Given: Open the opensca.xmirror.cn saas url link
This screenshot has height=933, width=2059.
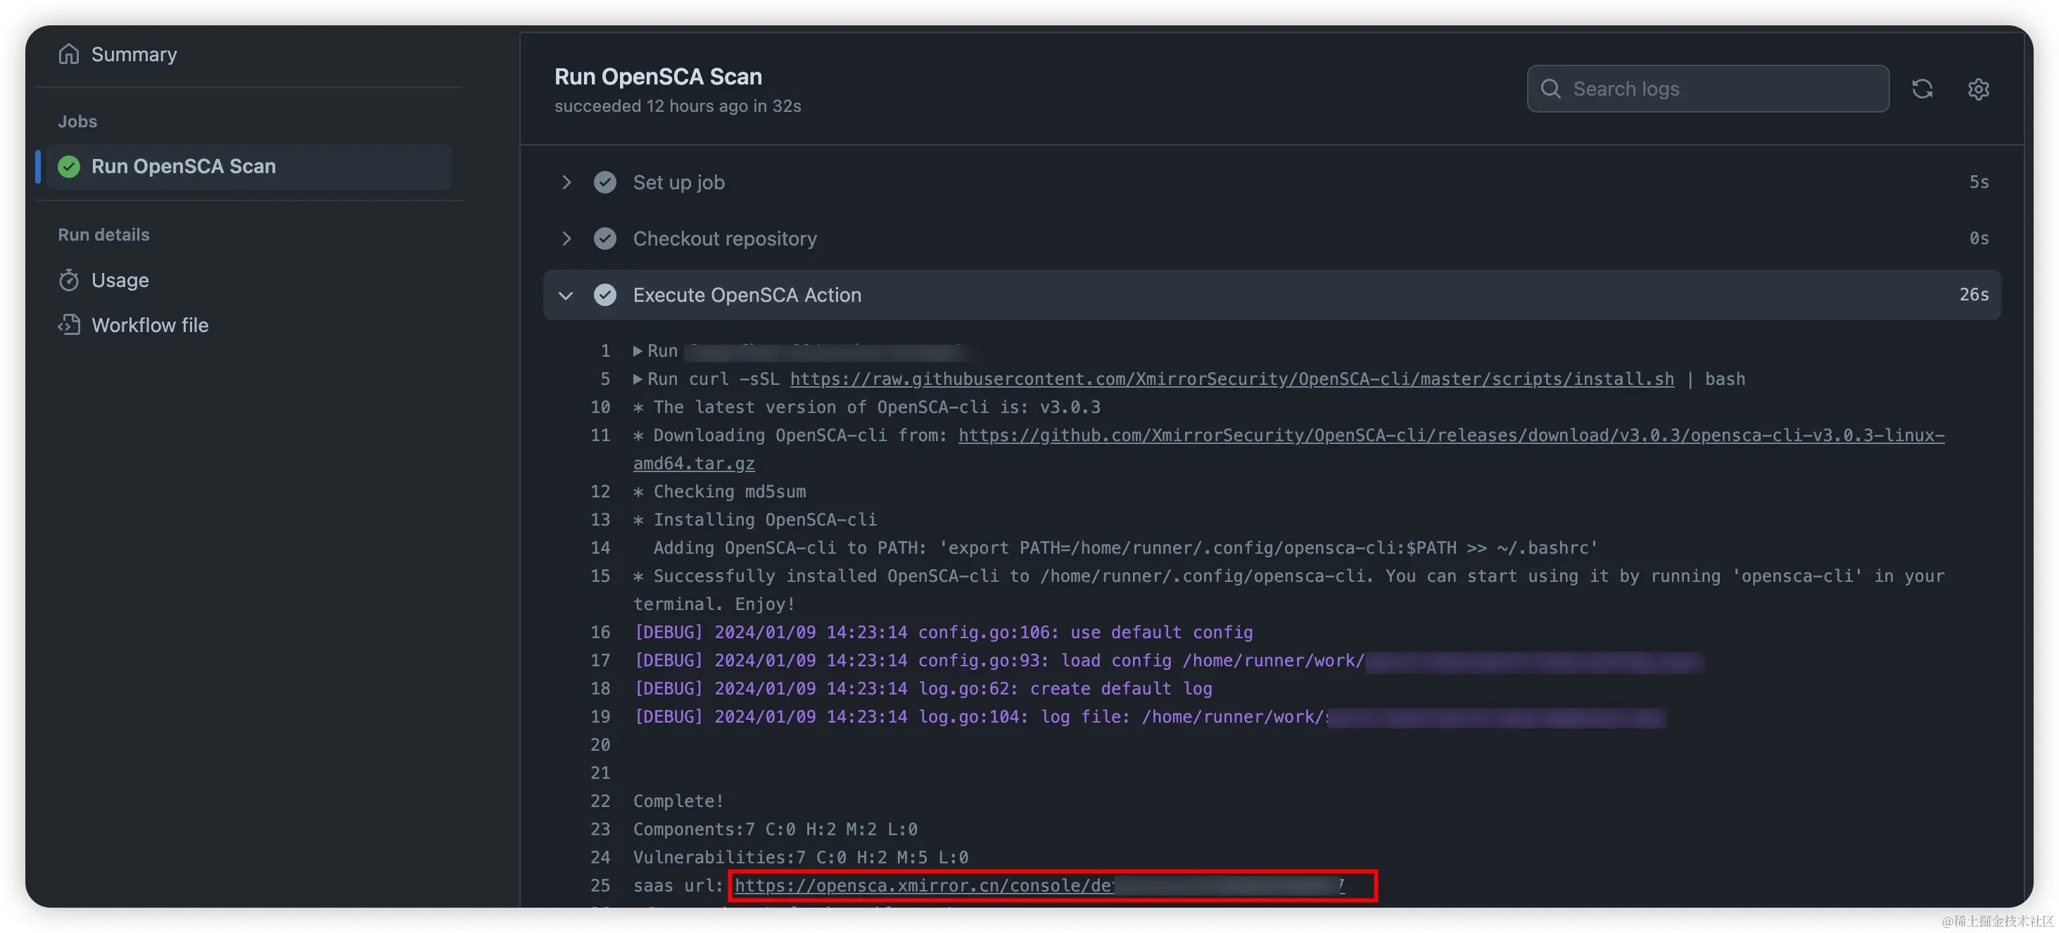Looking at the screenshot, I should 923,885.
